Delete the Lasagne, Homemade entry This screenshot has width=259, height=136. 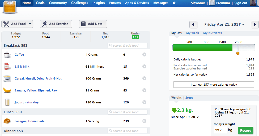(144, 121)
